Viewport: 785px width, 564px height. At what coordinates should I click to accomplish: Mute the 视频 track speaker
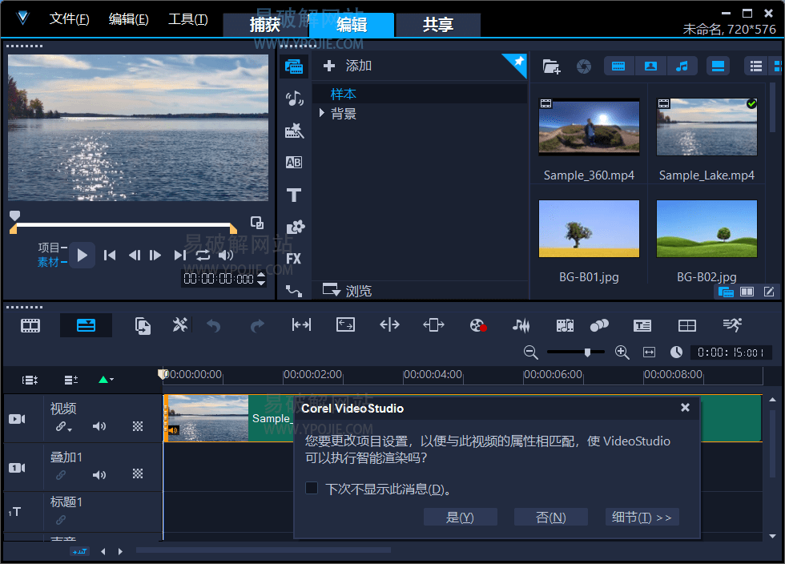point(99,426)
